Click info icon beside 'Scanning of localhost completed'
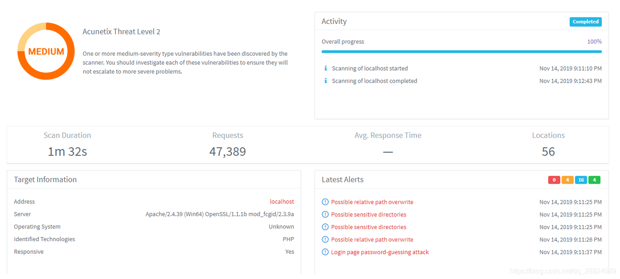This screenshot has height=279, width=620. [325, 81]
